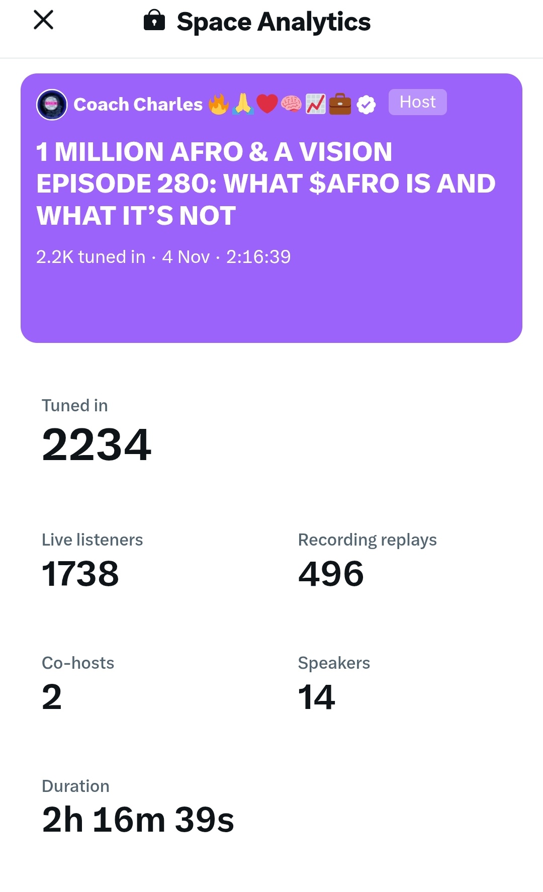Viewport: 543px width, 892px height.
Task: Select the Speakers count of 14
Action: point(316,697)
